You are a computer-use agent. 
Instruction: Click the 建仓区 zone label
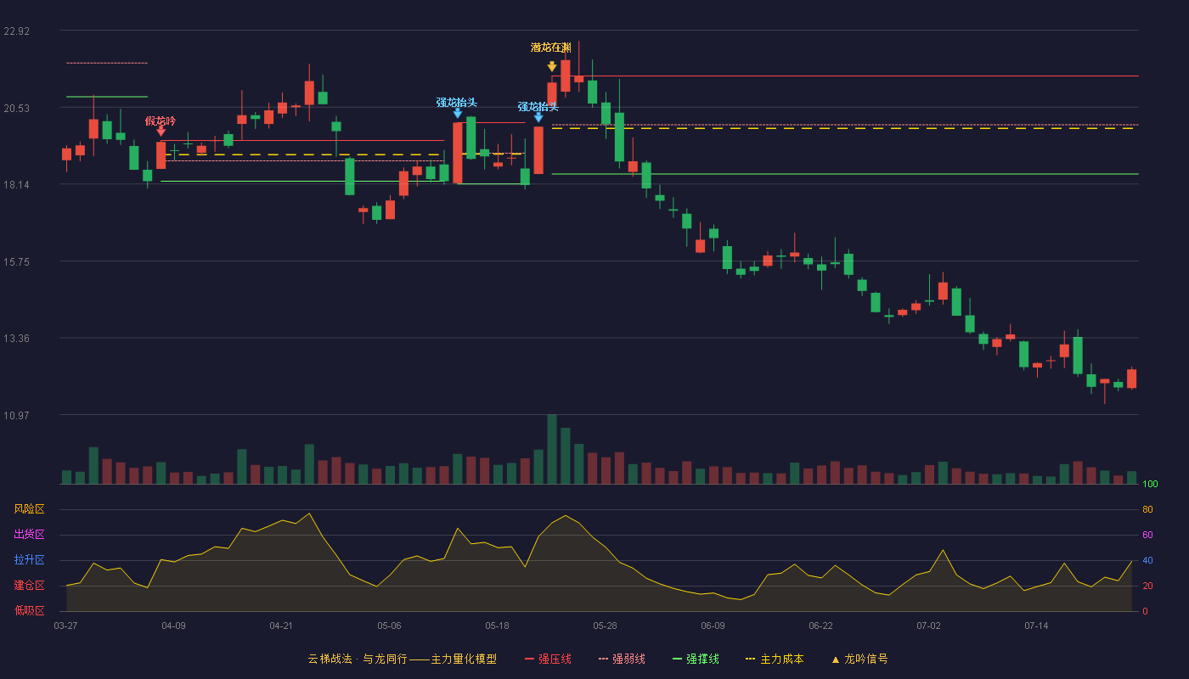coord(29,586)
